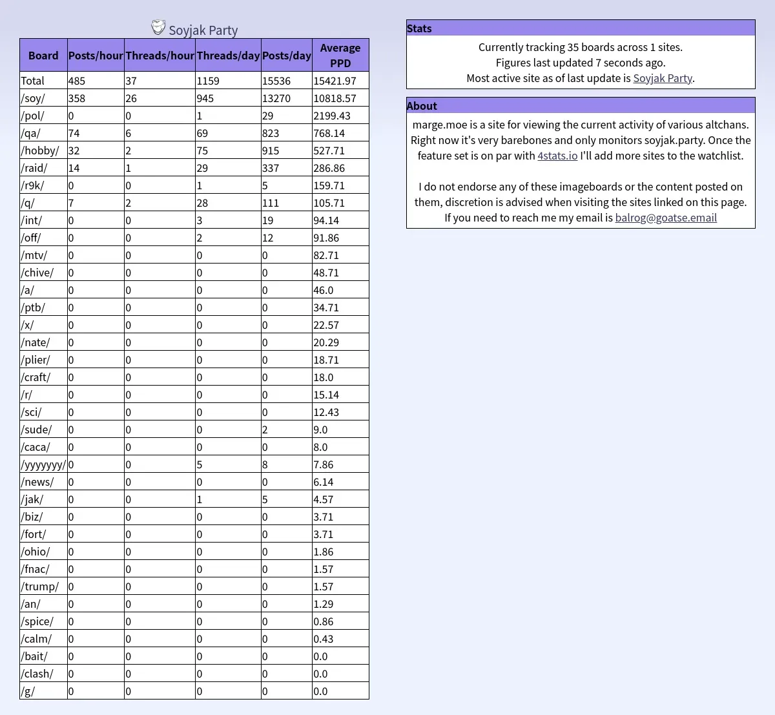The height and width of the screenshot is (715, 775).
Task: Click the /pol/ average PPD 2199.43
Action: 340,116
